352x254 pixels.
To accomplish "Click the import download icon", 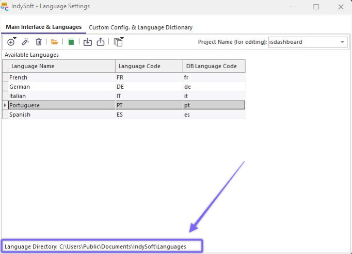I will coord(87,42).
